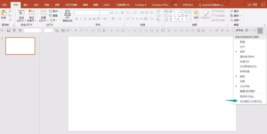Open the 文件 File tab

tap(4, 5)
